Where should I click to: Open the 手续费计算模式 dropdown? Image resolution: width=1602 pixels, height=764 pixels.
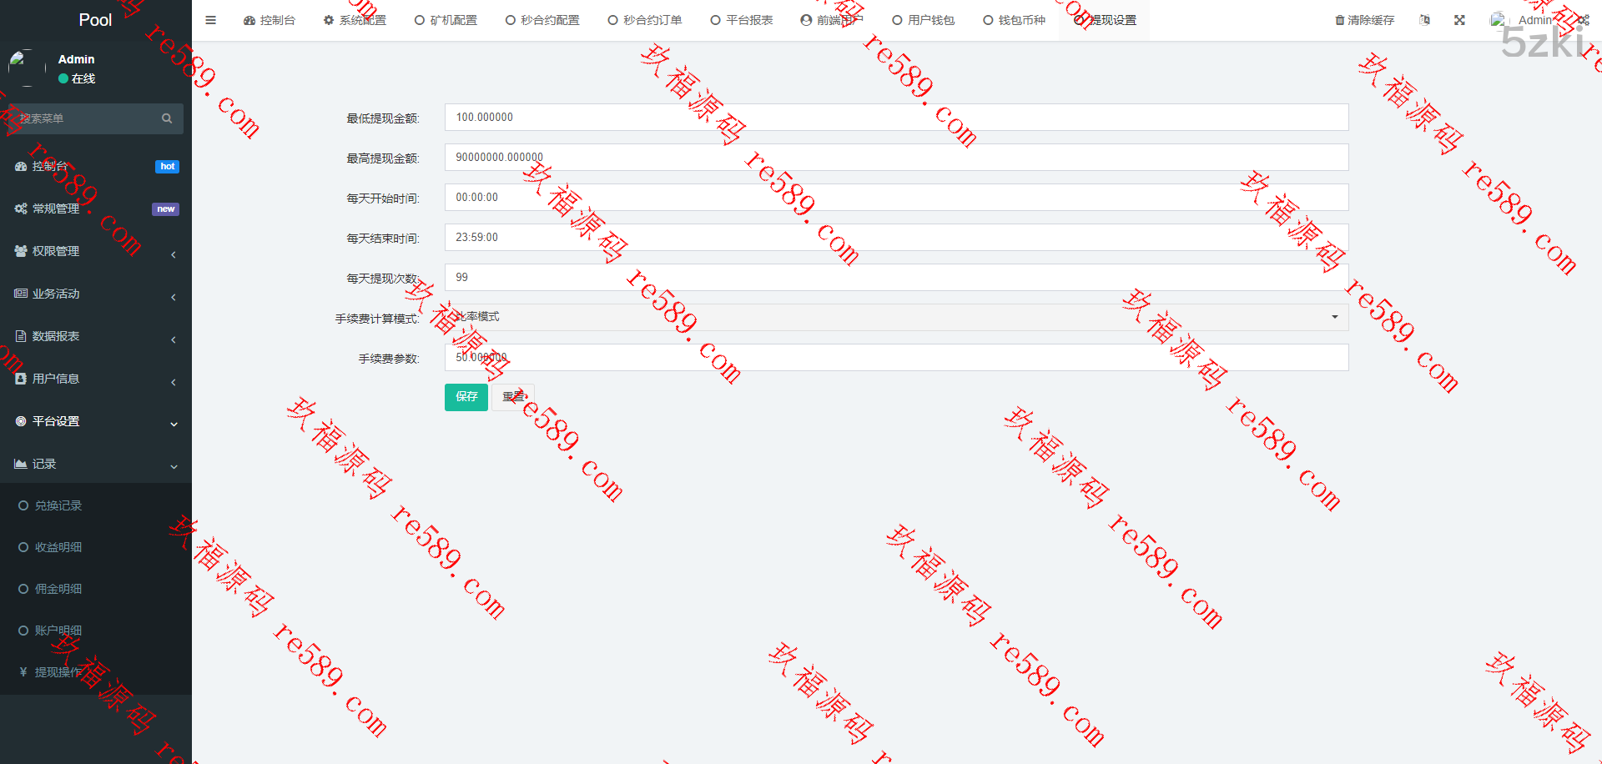(896, 317)
